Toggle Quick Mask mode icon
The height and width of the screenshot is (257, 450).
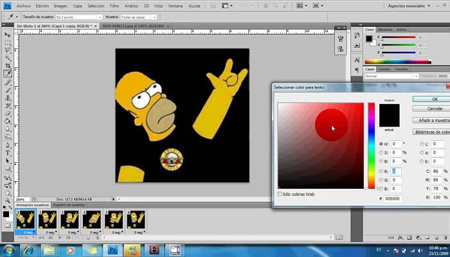tap(7, 226)
